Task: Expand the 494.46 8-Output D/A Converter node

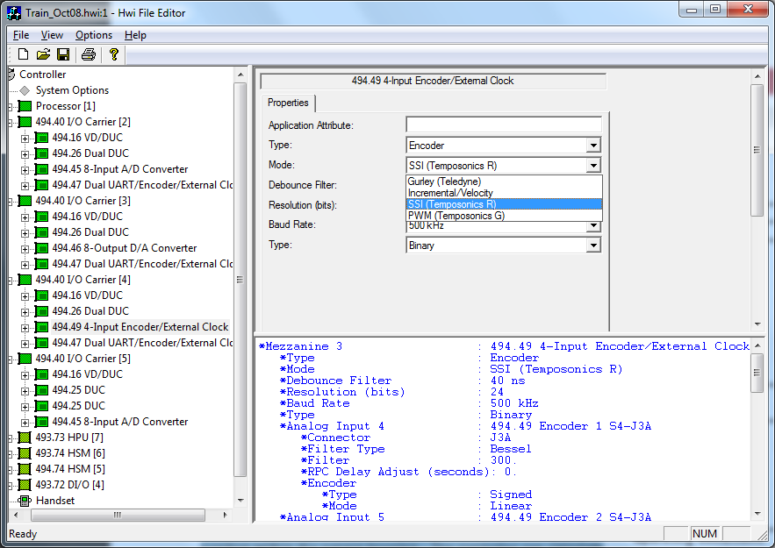Action: (x=25, y=249)
